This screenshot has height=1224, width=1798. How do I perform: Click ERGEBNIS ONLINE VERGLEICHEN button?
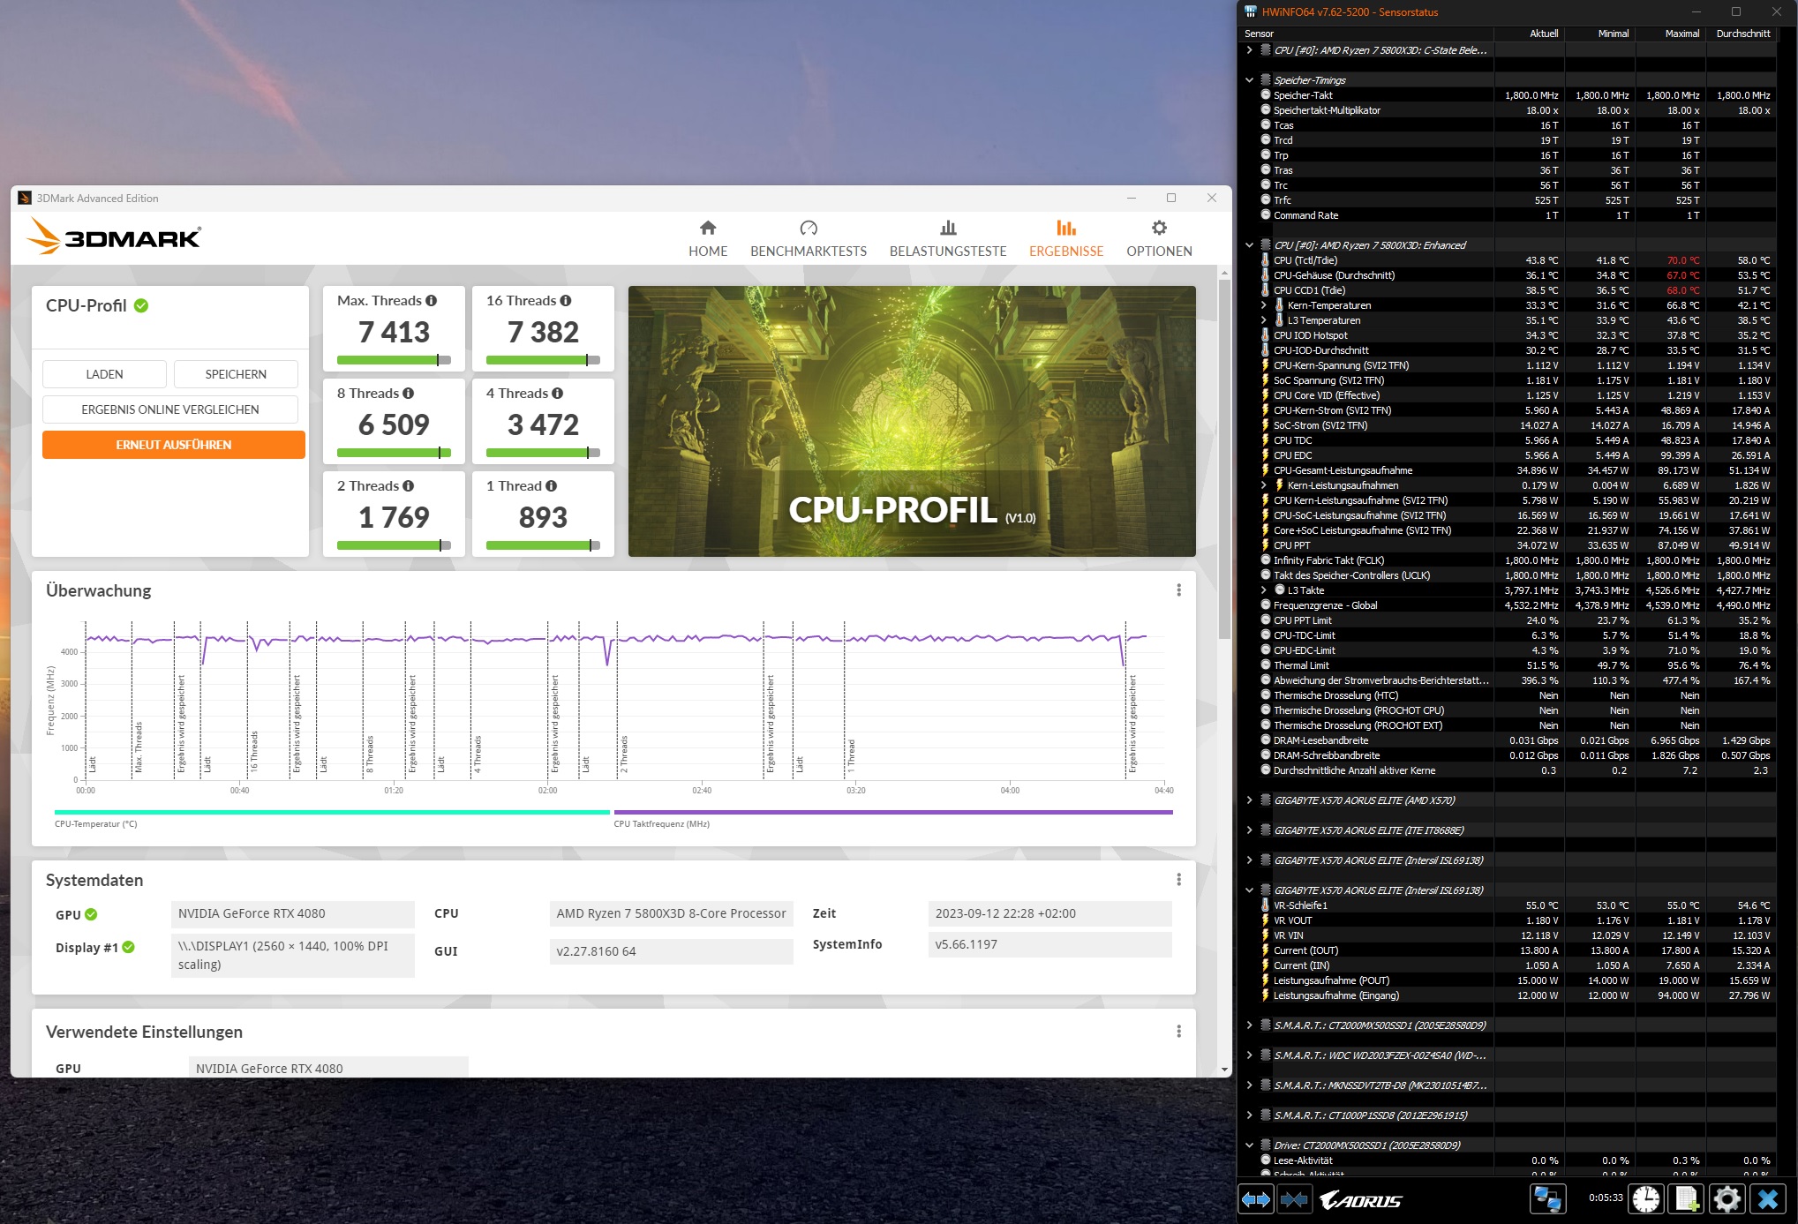coord(170,409)
